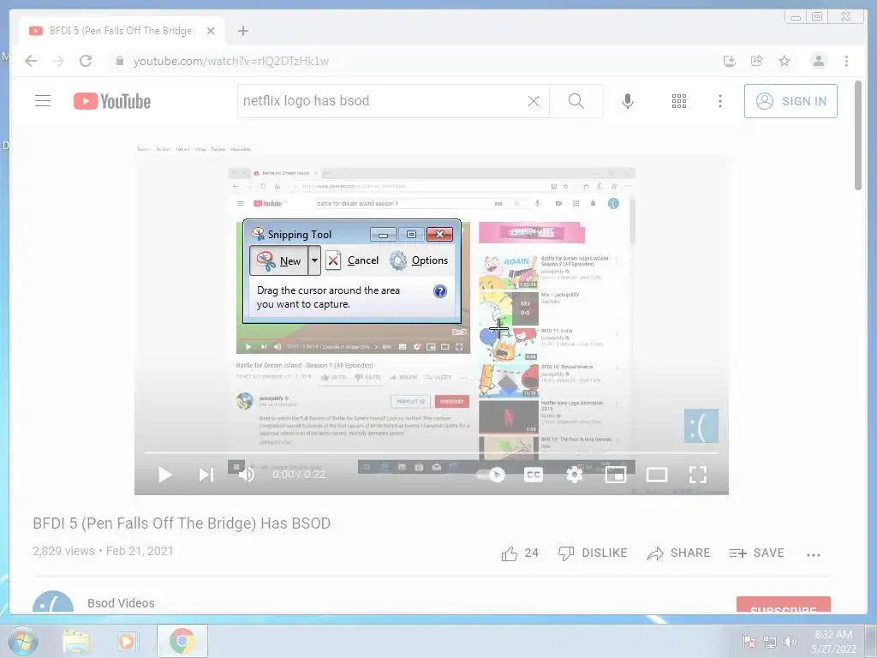Open YouTube settings three-dot menu
Image resolution: width=877 pixels, height=658 pixels.
click(719, 101)
